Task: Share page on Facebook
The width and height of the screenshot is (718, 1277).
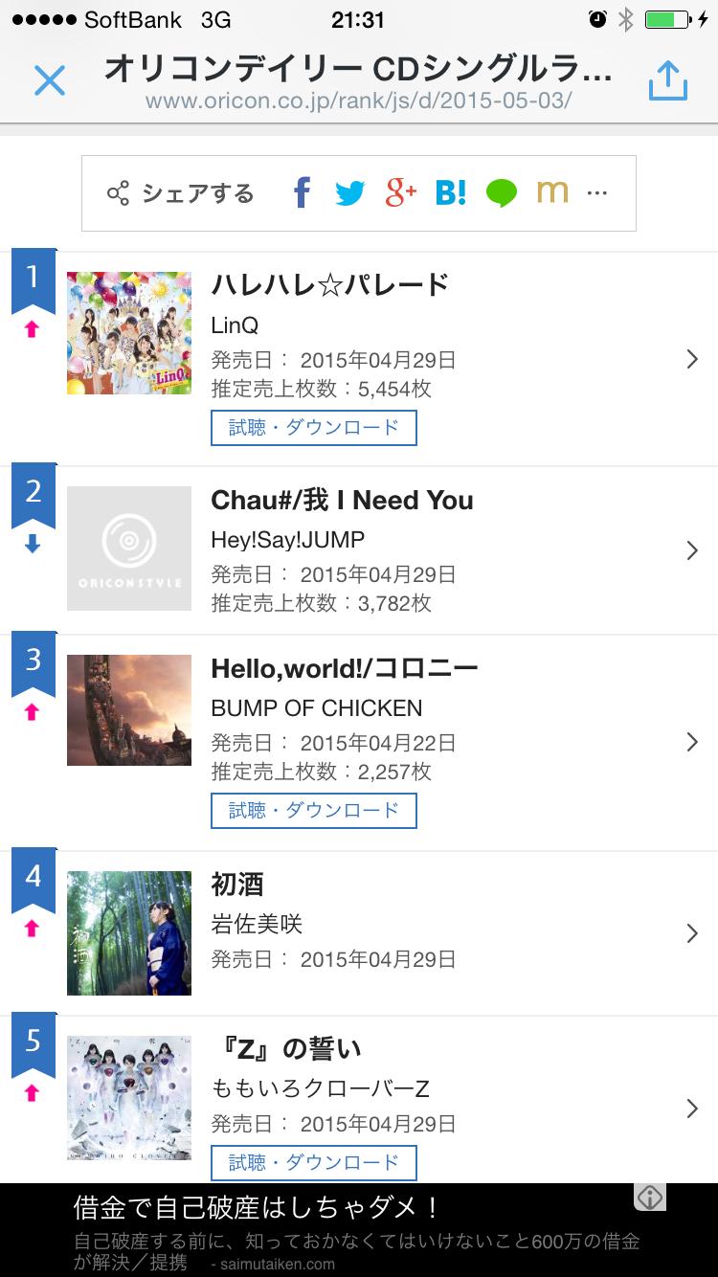Action: (302, 193)
